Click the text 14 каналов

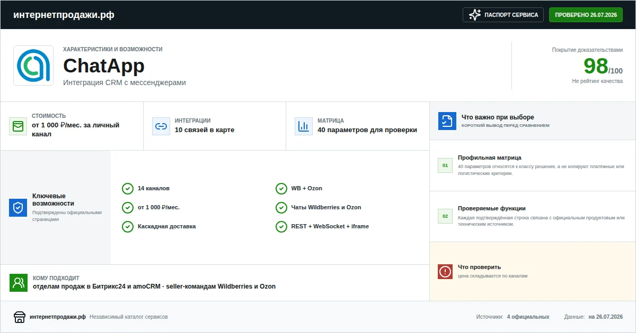point(154,189)
